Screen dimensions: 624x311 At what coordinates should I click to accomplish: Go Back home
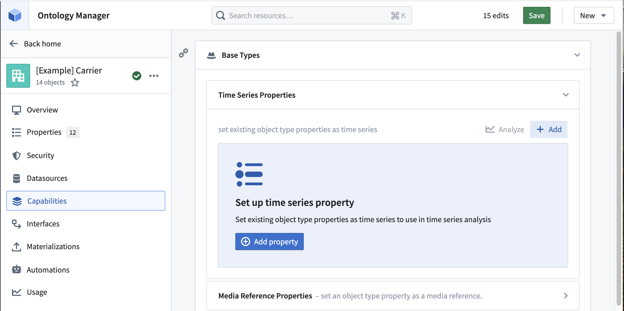[x=35, y=44]
